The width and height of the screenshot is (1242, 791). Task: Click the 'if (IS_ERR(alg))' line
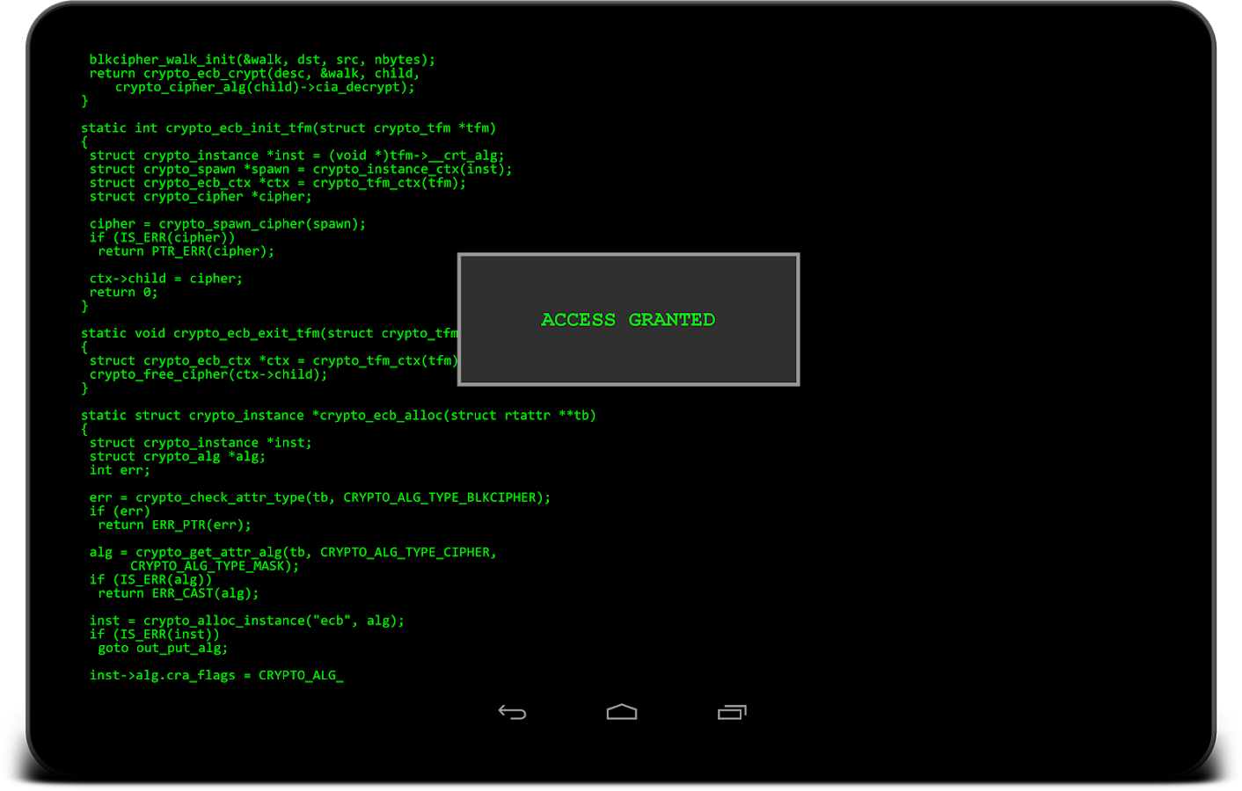click(x=150, y=580)
